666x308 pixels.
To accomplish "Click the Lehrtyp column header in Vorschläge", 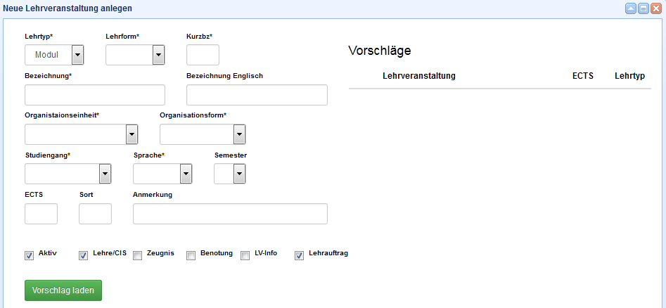I will [x=629, y=76].
